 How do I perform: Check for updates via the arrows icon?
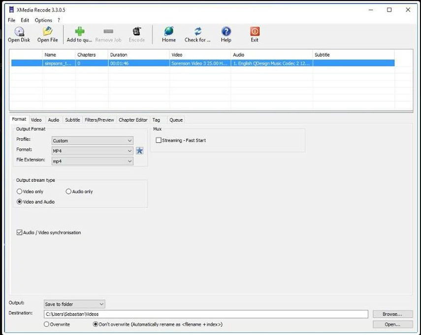(197, 32)
